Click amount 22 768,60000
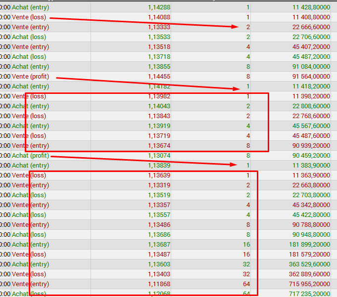This screenshot has width=337, height=297. [311, 116]
